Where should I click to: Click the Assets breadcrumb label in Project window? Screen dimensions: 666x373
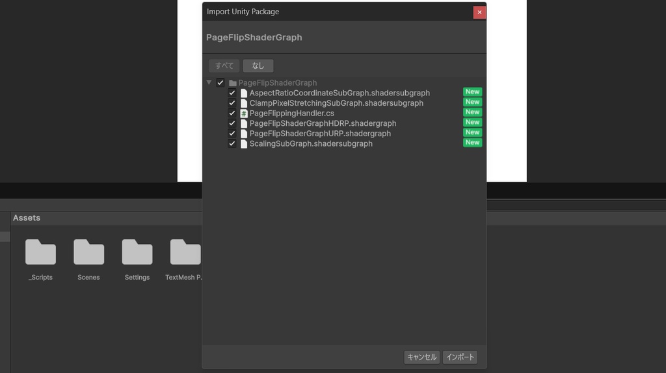[26, 218]
